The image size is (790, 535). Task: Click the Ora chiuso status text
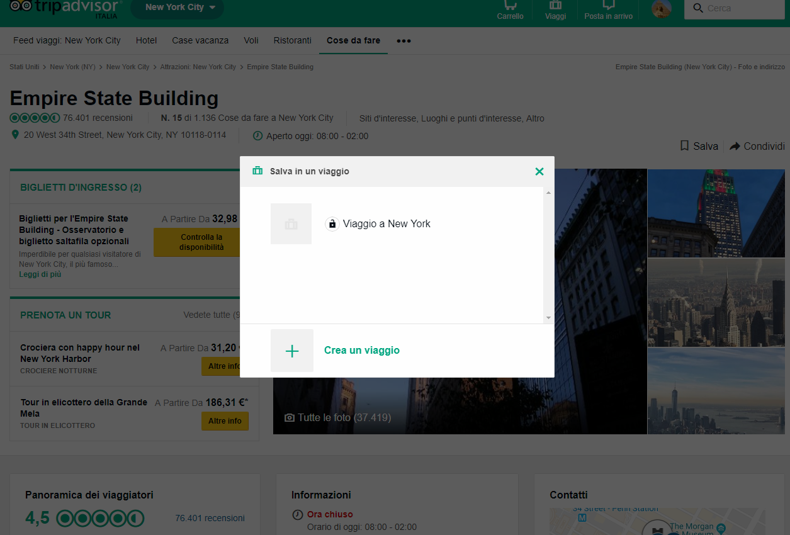tap(330, 514)
